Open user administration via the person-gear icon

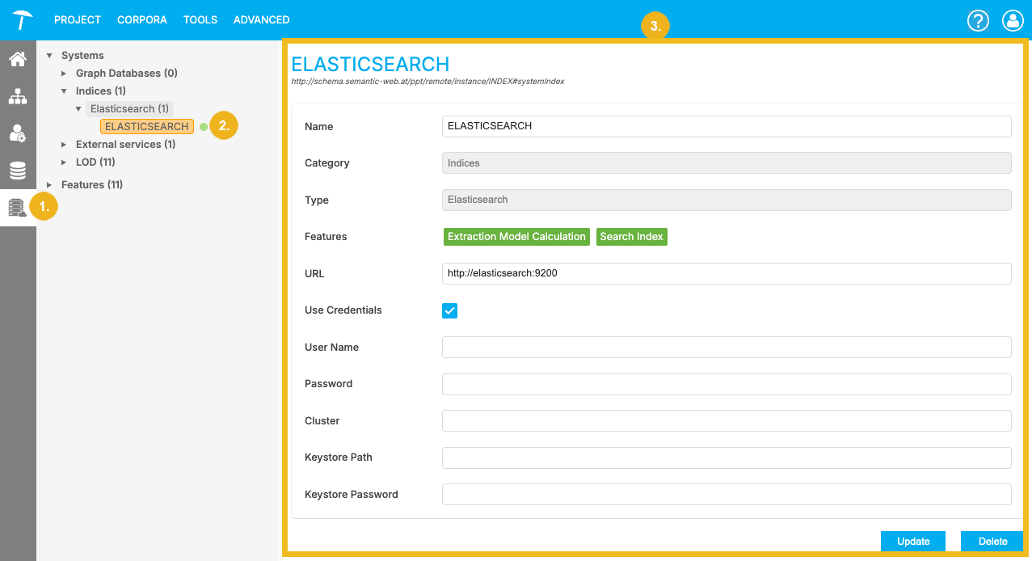click(x=17, y=133)
